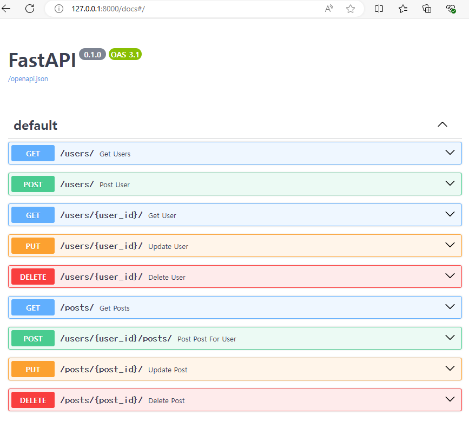Open the Collections icon
This screenshot has height=421, width=469.
coord(427,9)
